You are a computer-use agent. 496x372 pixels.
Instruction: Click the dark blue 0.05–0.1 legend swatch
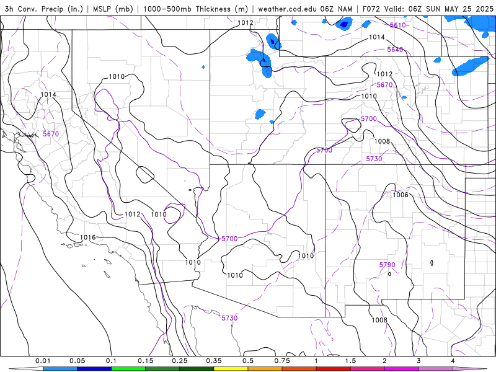pos(94,369)
